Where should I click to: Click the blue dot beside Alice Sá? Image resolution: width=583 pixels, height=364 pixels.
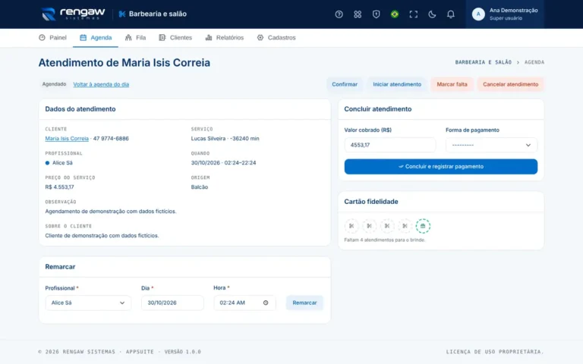47,163
